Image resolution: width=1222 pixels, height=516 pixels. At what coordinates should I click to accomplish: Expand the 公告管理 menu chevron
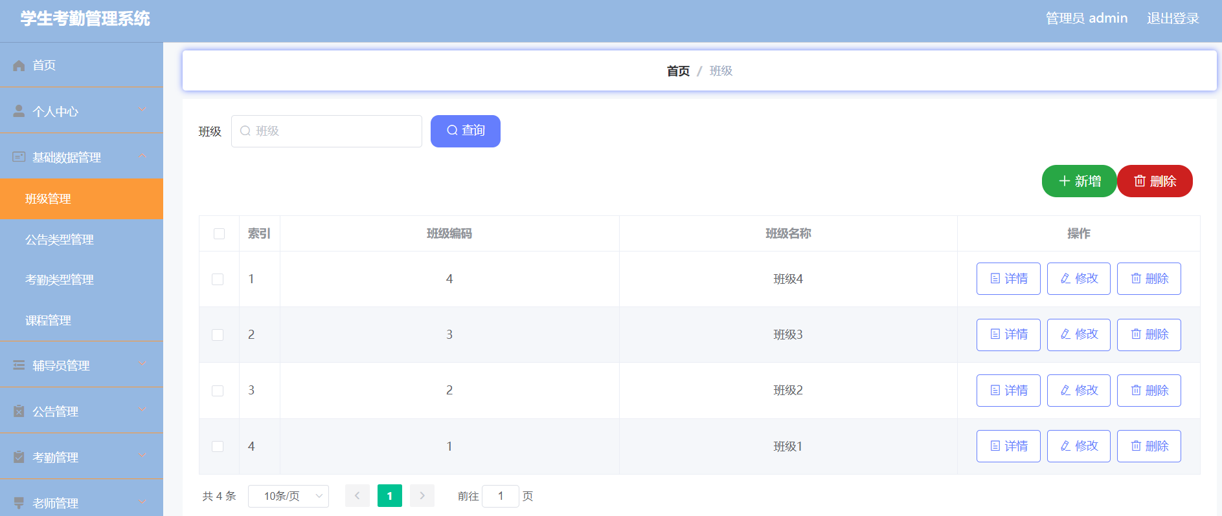142,410
